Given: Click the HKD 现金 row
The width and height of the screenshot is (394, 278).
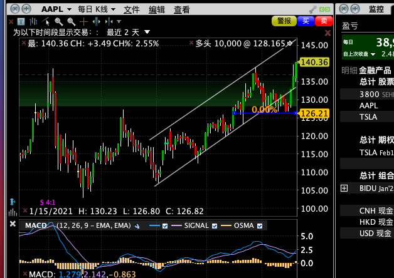Looking at the screenshot, I should pos(367,222).
